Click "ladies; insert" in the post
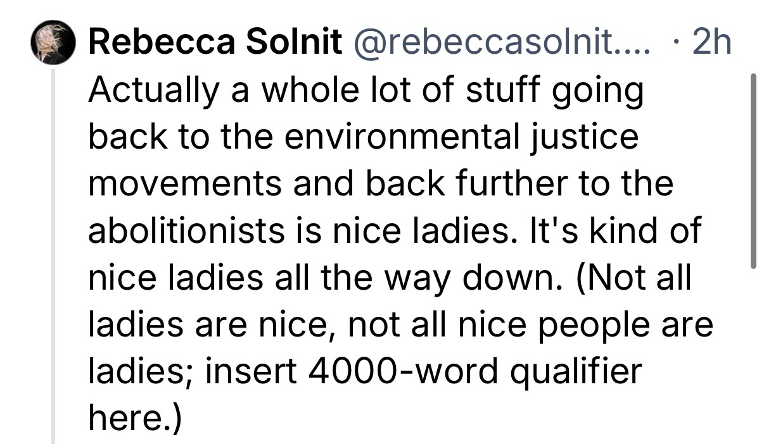 coord(192,372)
